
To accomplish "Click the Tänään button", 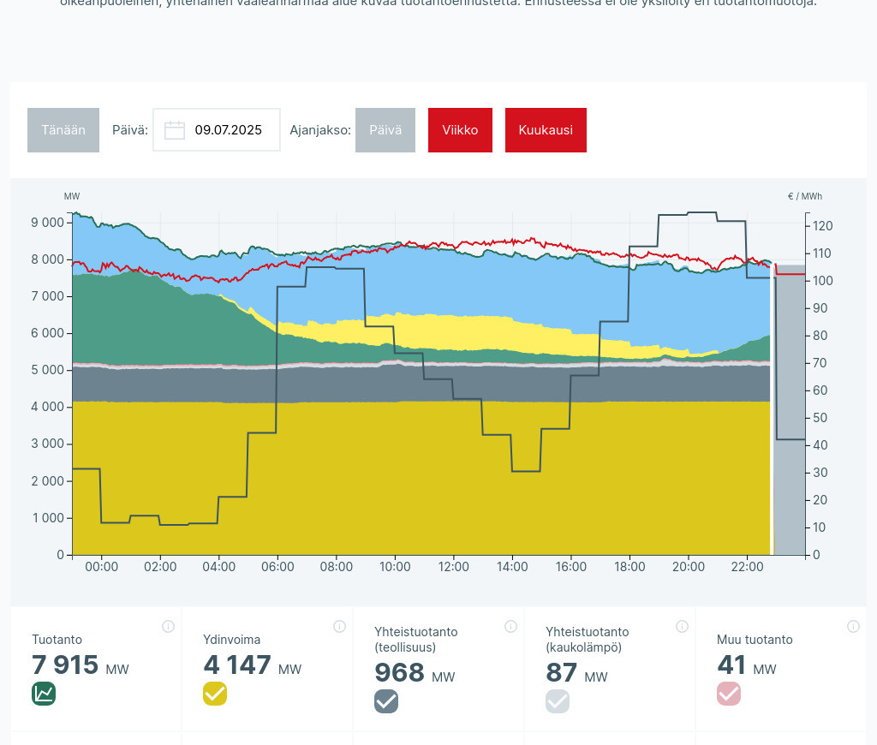I will click(63, 130).
